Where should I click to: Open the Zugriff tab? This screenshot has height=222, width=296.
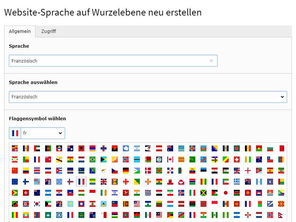(48, 31)
